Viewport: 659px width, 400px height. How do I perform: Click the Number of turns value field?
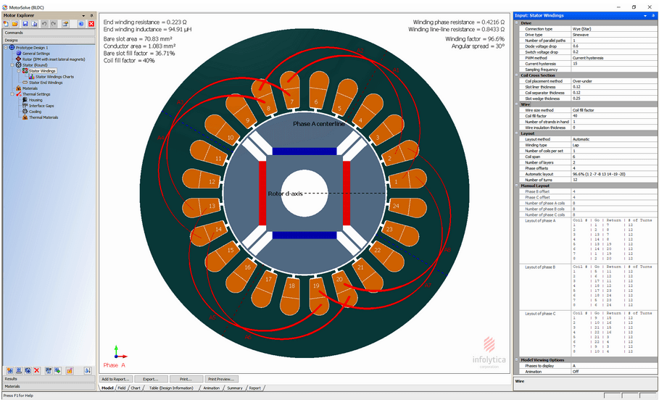[615, 180]
